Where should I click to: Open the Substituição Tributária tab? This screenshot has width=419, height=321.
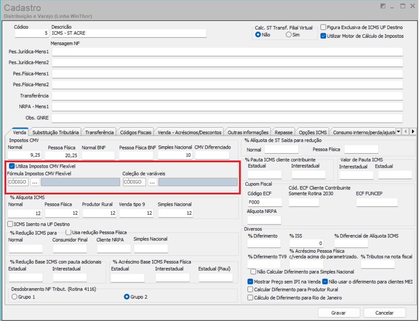click(56, 132)
